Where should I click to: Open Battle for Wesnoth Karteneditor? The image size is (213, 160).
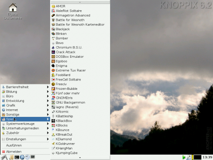[x=80, y=24]
